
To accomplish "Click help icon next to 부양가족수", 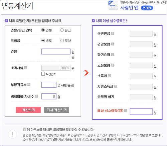I will point(29,85).
